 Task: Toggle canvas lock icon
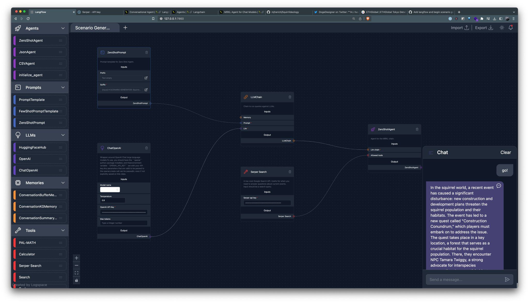(76, 280)
